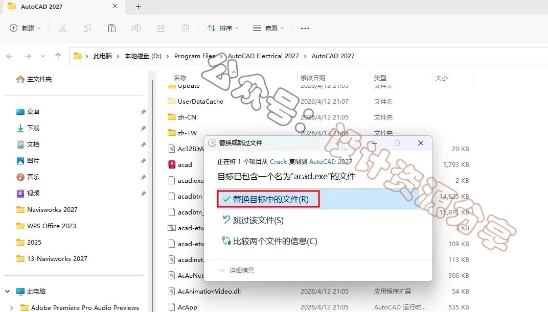
Task: Open 音乐 (Music) in sidebar
Action: [28, 177]
